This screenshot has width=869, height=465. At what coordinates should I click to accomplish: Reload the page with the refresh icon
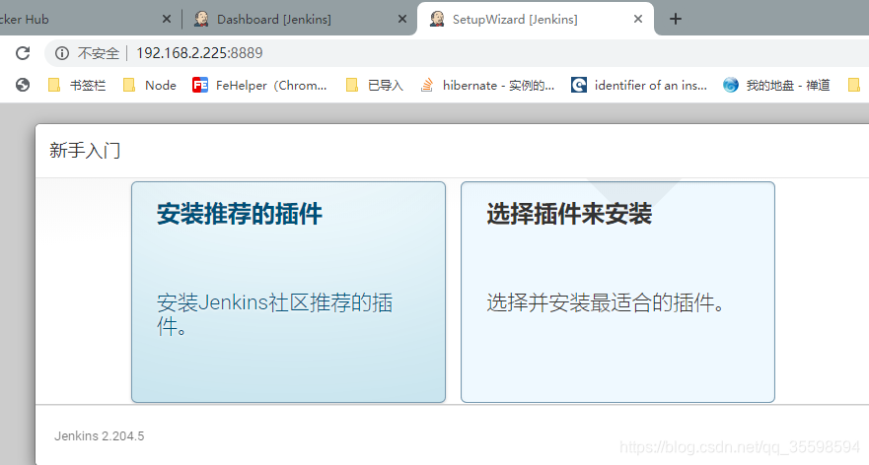click(x=23, y=53)
